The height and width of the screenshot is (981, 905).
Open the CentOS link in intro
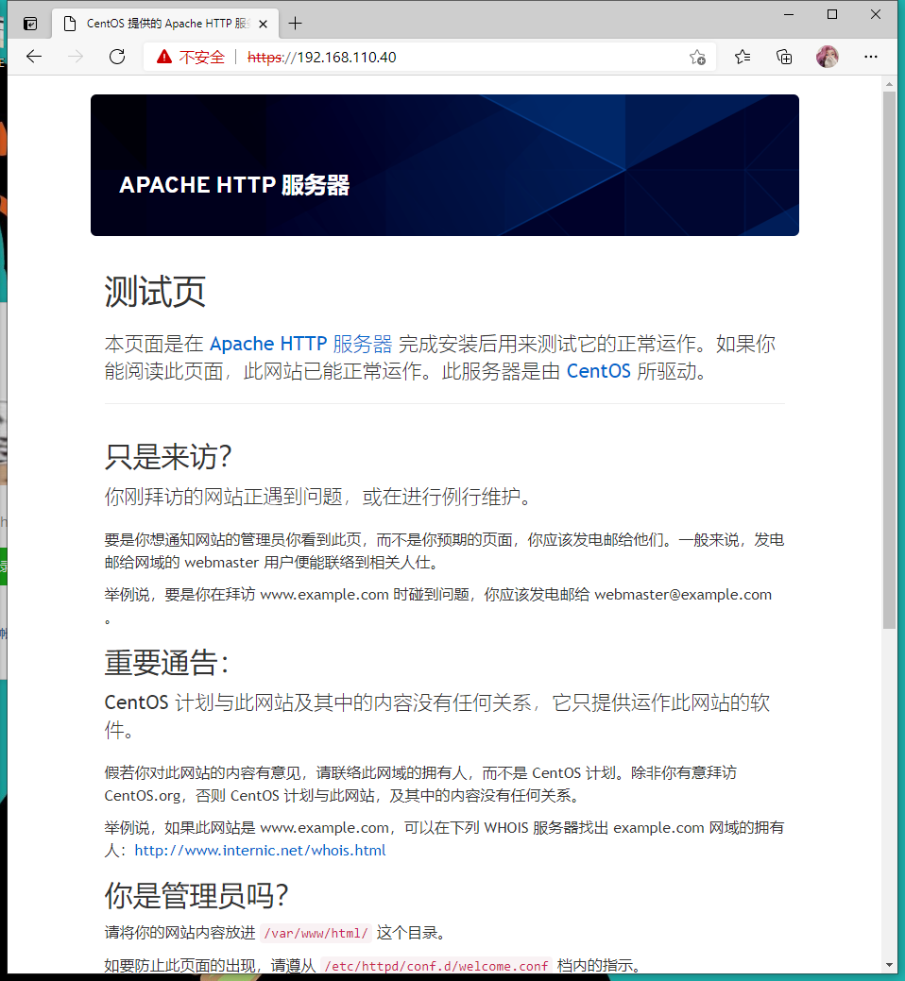pyautogui.click(x=598, y=371)
